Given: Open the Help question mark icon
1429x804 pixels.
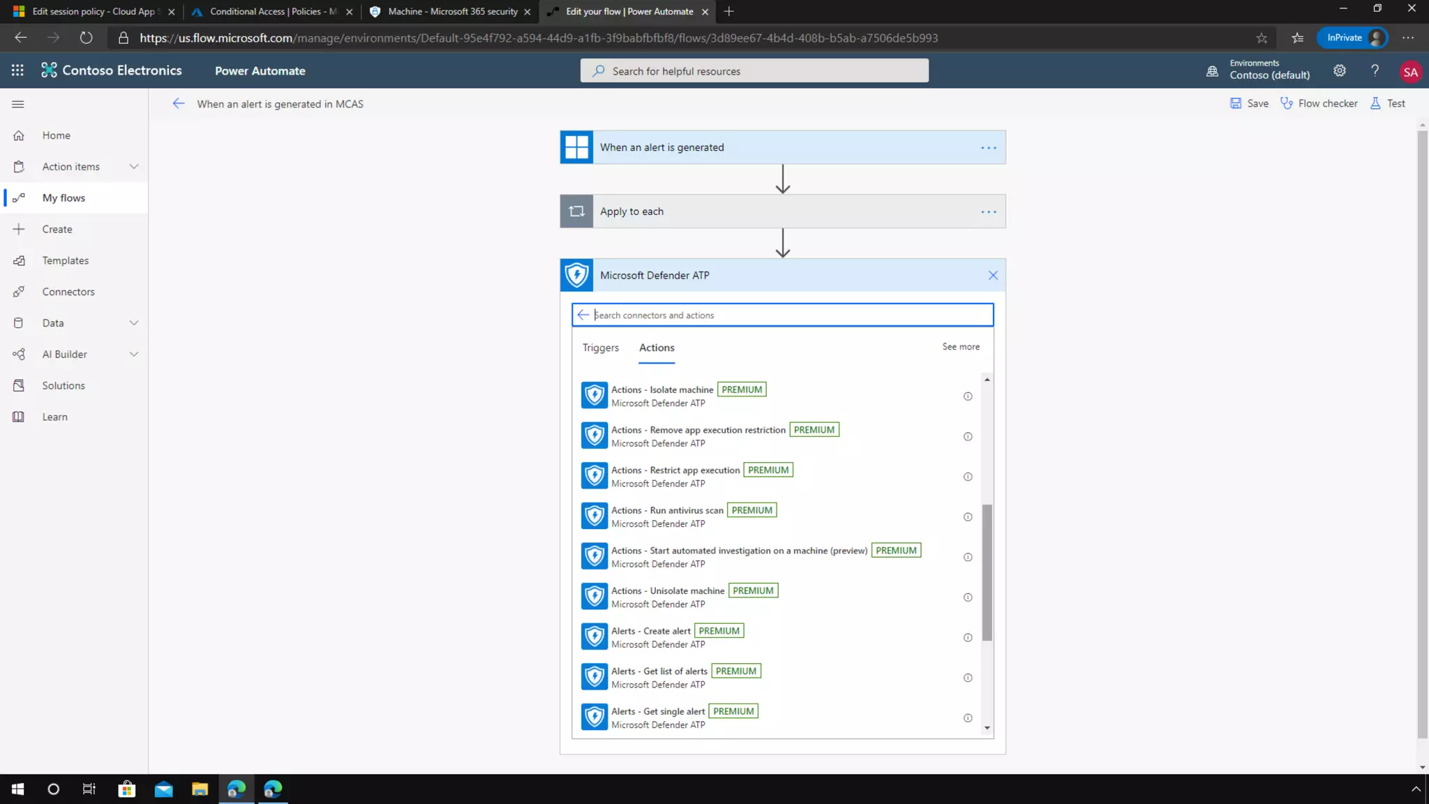Looking at the screenshot, I should pos(1375,70).
